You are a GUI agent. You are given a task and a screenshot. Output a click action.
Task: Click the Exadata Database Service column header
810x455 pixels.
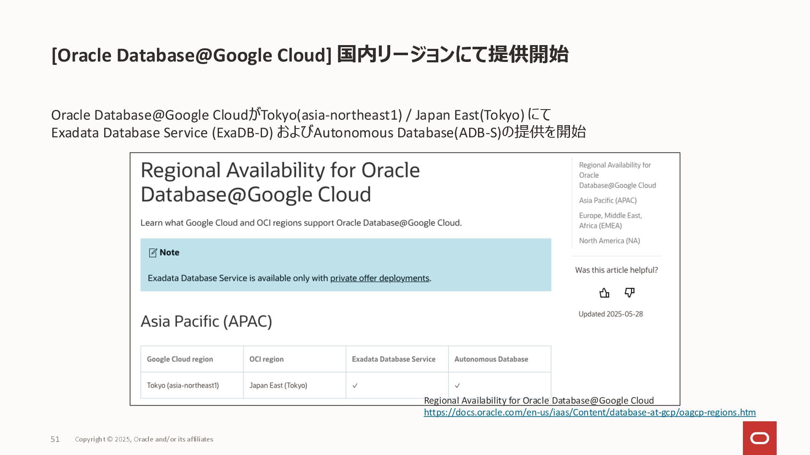(393, 359)
